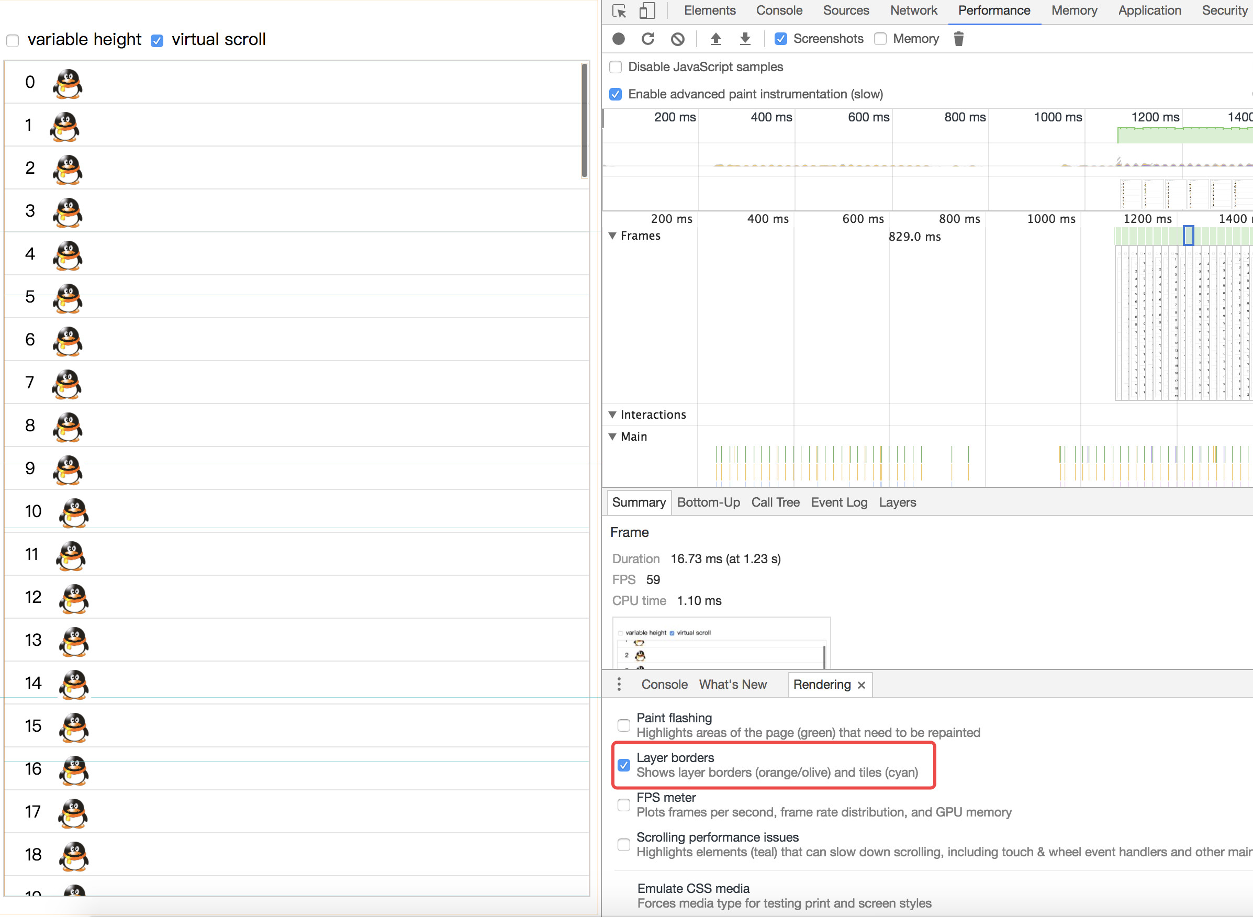
Task: Collapse the Interactions section triangle
Action: (612, 415)
